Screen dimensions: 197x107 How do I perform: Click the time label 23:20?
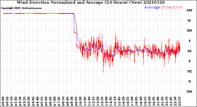(175, 101)
